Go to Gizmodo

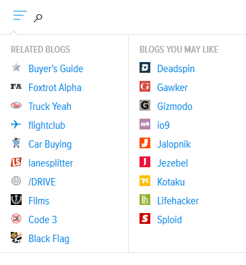175,107
